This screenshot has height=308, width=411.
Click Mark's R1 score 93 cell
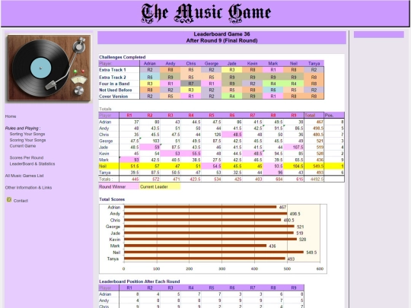pyautogui.click(x=129, y=160)
